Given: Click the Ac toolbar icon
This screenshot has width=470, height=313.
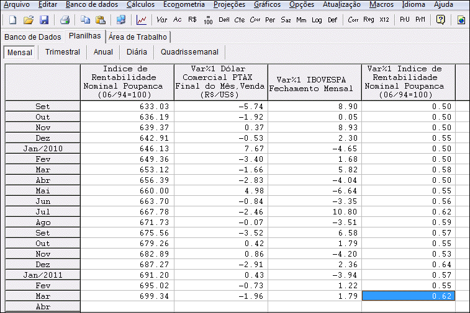Looking at the screenshot, I should point(178,20).
